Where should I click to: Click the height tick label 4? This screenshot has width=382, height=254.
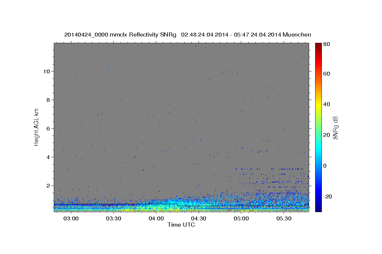[x=48, y=157]
